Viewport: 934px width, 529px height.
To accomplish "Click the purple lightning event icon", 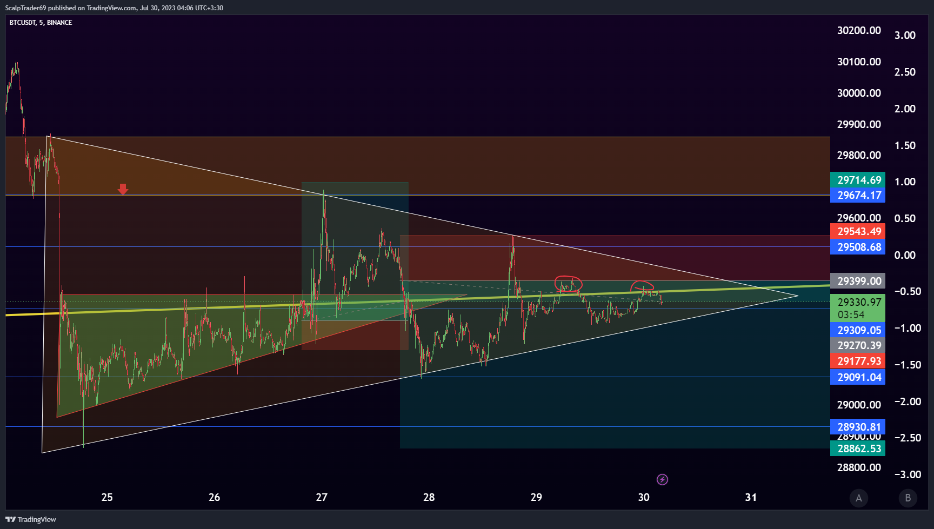I will (662, 479).
